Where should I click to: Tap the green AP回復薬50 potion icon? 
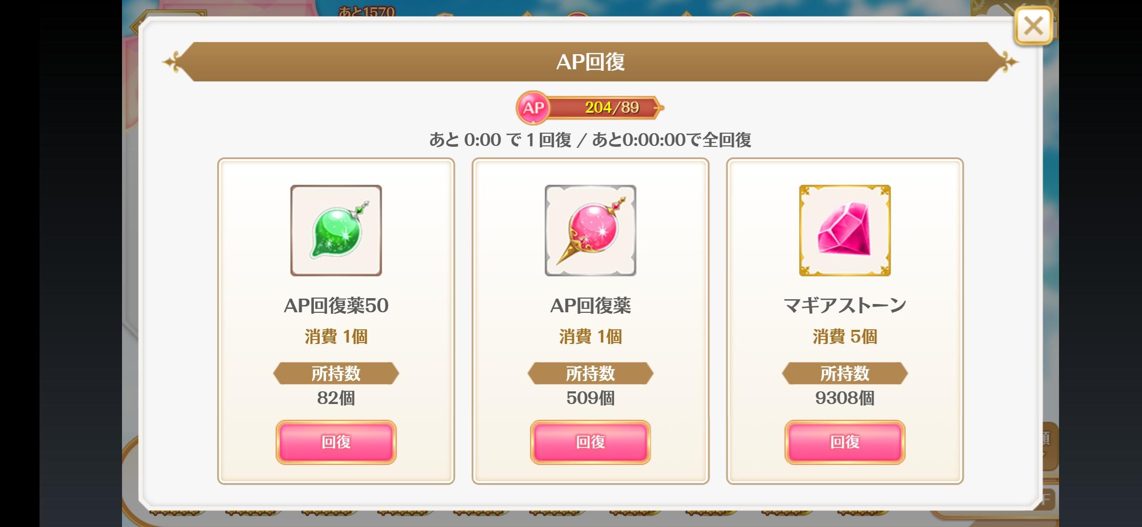pyautogui.click(x=336, y=230)
